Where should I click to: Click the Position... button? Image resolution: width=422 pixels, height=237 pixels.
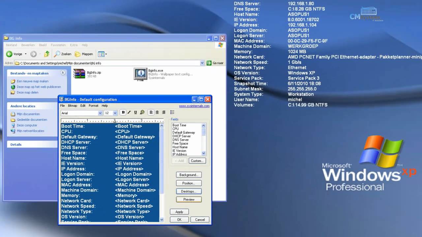[x=189, y=183]
